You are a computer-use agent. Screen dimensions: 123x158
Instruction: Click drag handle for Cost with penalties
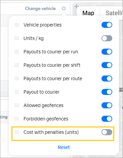[x=17, y=132]
